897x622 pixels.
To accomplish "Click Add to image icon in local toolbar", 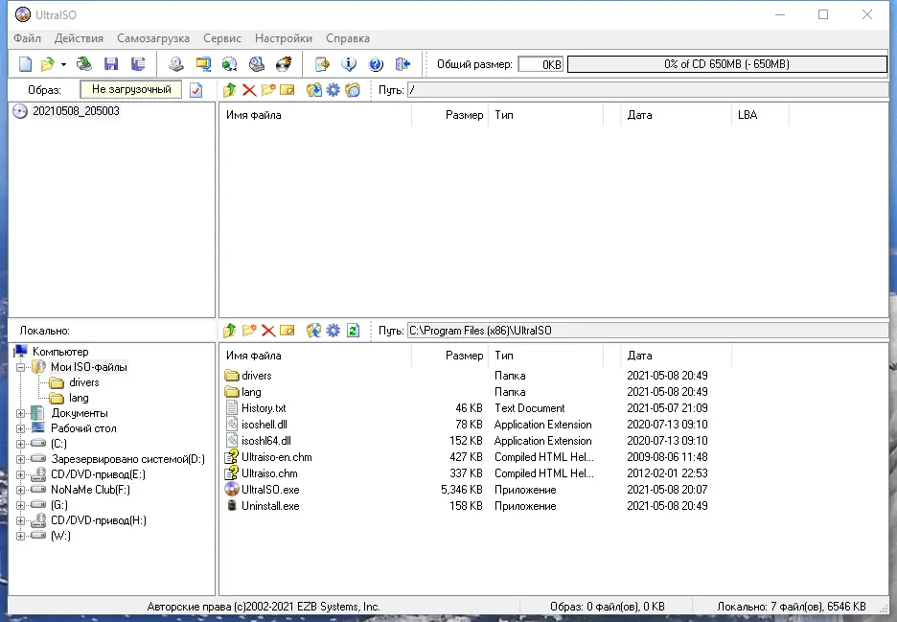I will tap(314, 331).
